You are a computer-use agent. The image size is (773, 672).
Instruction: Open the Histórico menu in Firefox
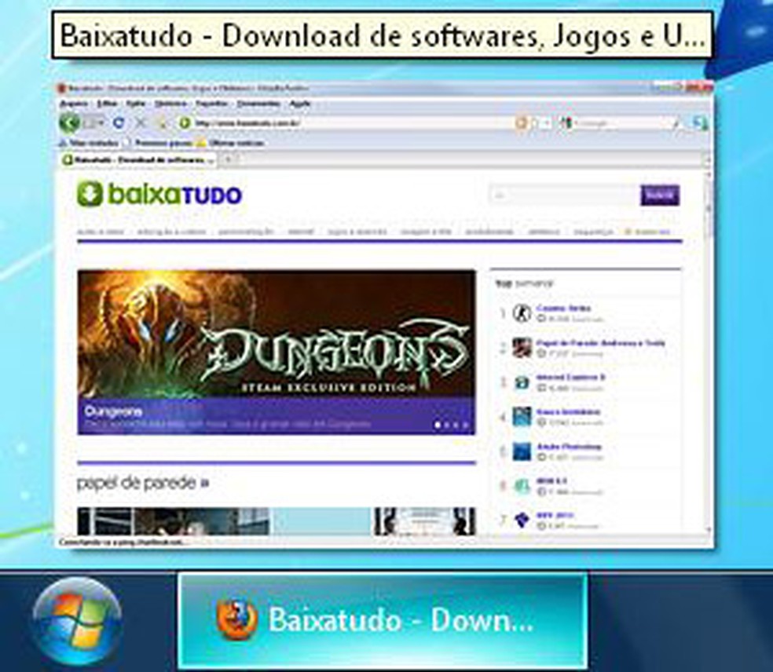pos(170,104)
